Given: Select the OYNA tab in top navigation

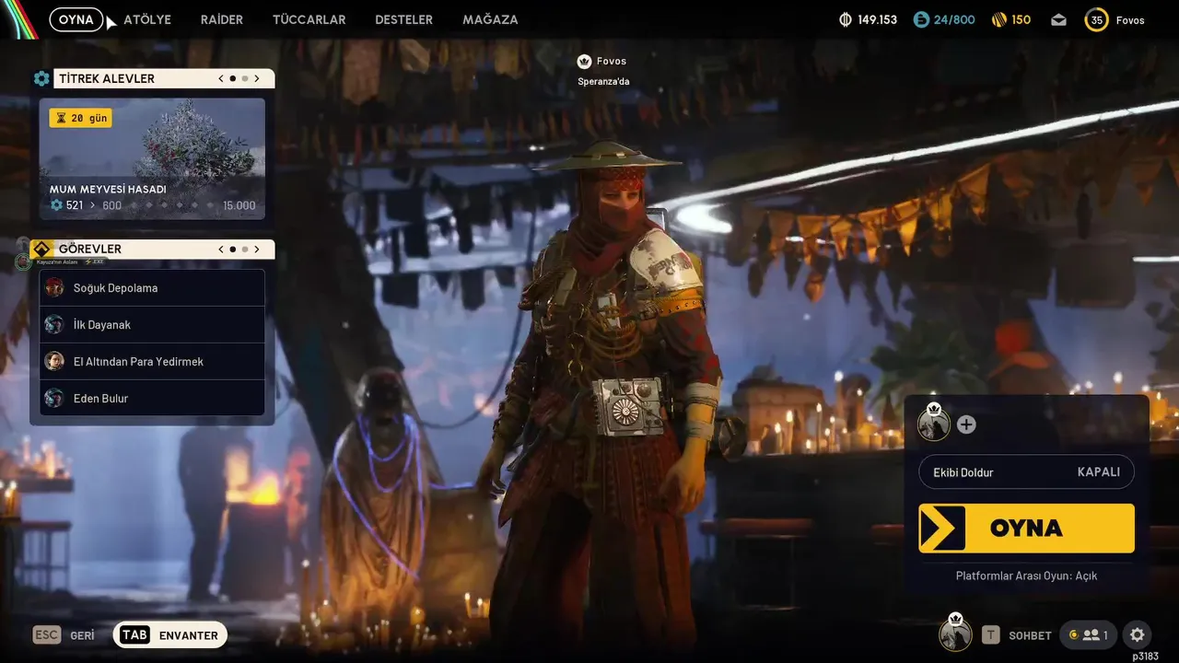Looking at the screenshot, I should pos(76,19).
